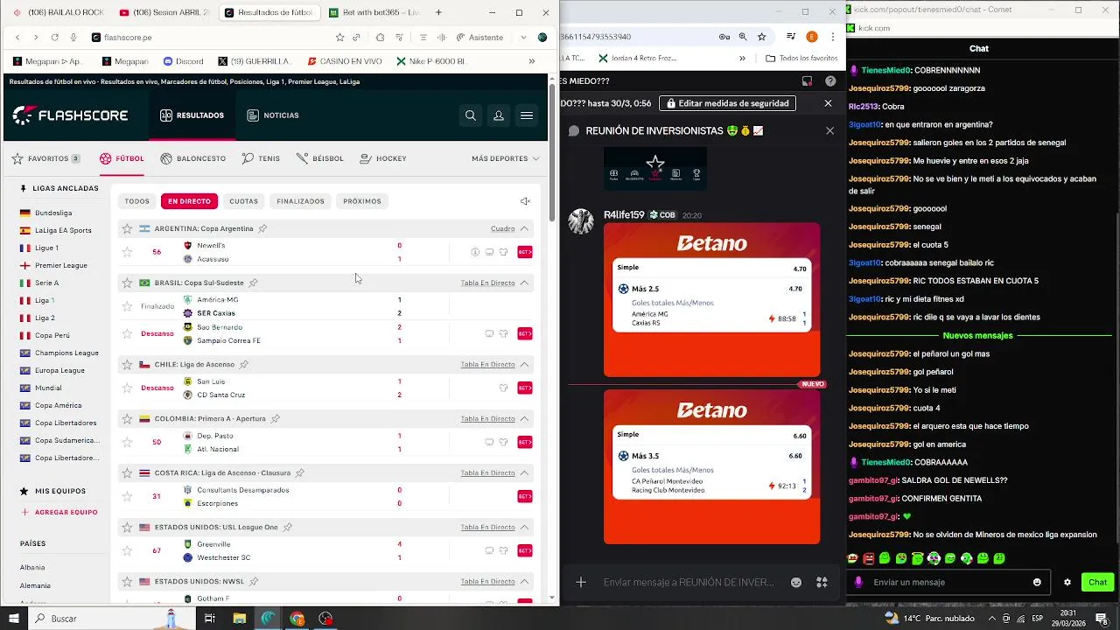This screenshot has height=630, width=1120.
Task: Click zoom magnifier in Chrome address bar
Action: [743, 37]
